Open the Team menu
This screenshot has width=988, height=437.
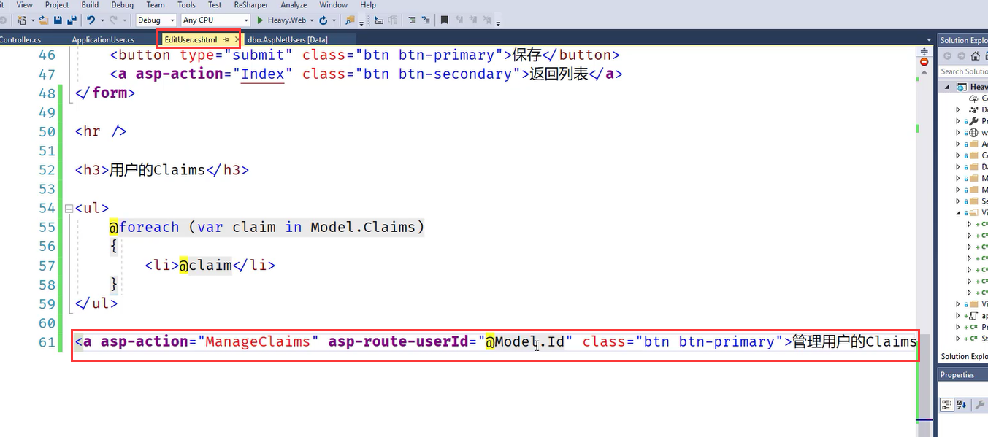(156, 5)
